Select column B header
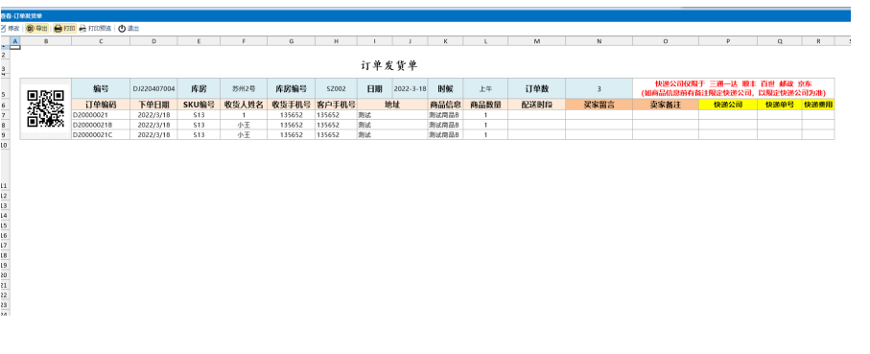 pos(46,41)
